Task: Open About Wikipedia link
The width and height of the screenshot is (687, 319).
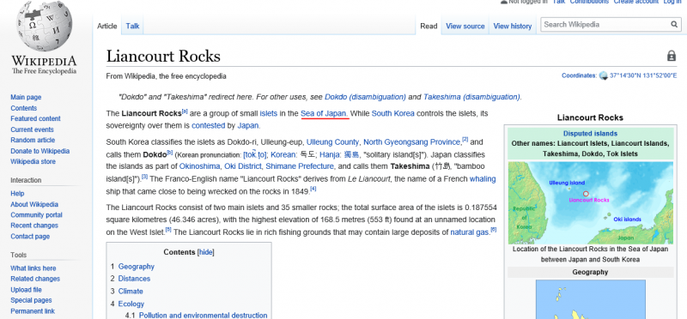Action: point(34,204)
